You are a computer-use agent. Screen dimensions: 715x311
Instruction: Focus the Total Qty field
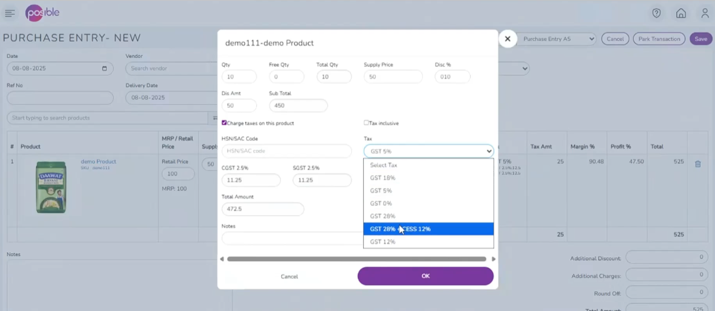[x=334, y=77]
